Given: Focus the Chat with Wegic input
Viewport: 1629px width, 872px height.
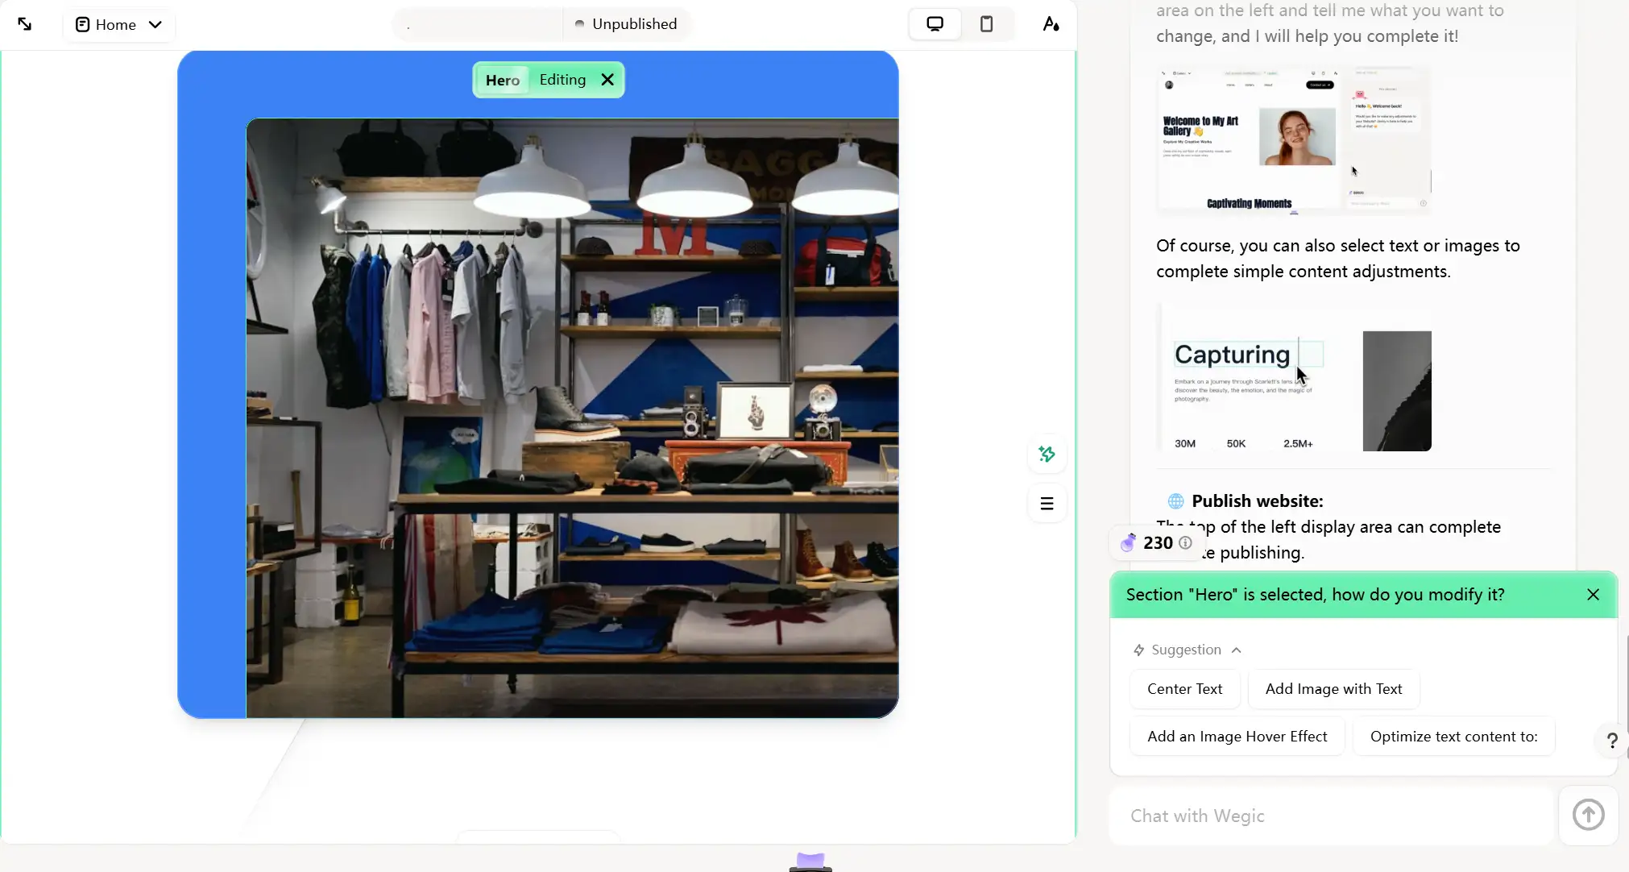Looking at the screenshot, I should click(x=1331, y=816).
